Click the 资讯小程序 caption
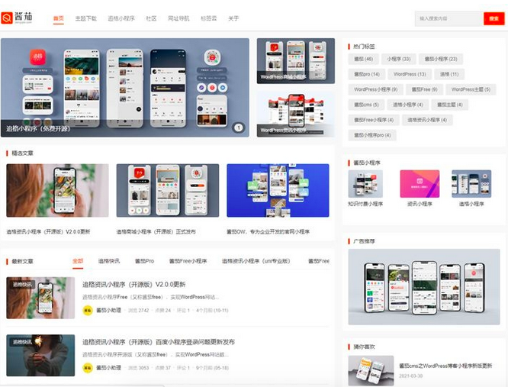 pyautogui.click(x=420, y=204)
